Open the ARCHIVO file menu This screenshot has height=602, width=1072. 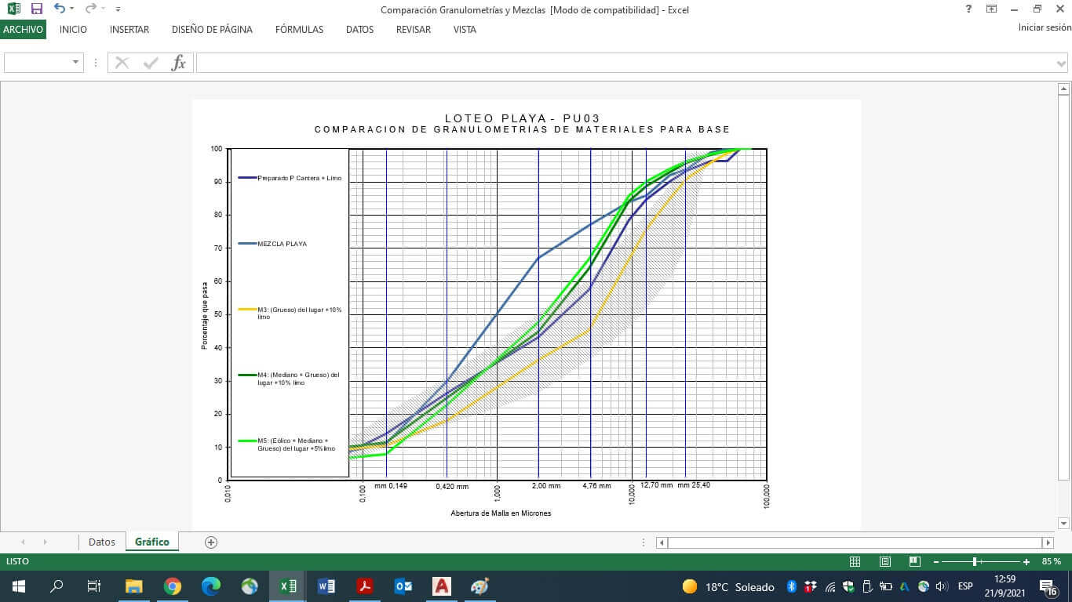[23, 29]
